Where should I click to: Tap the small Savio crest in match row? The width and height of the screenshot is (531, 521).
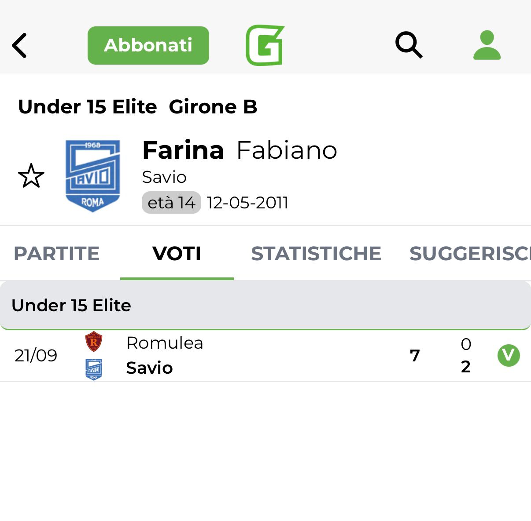coord(94,369)
